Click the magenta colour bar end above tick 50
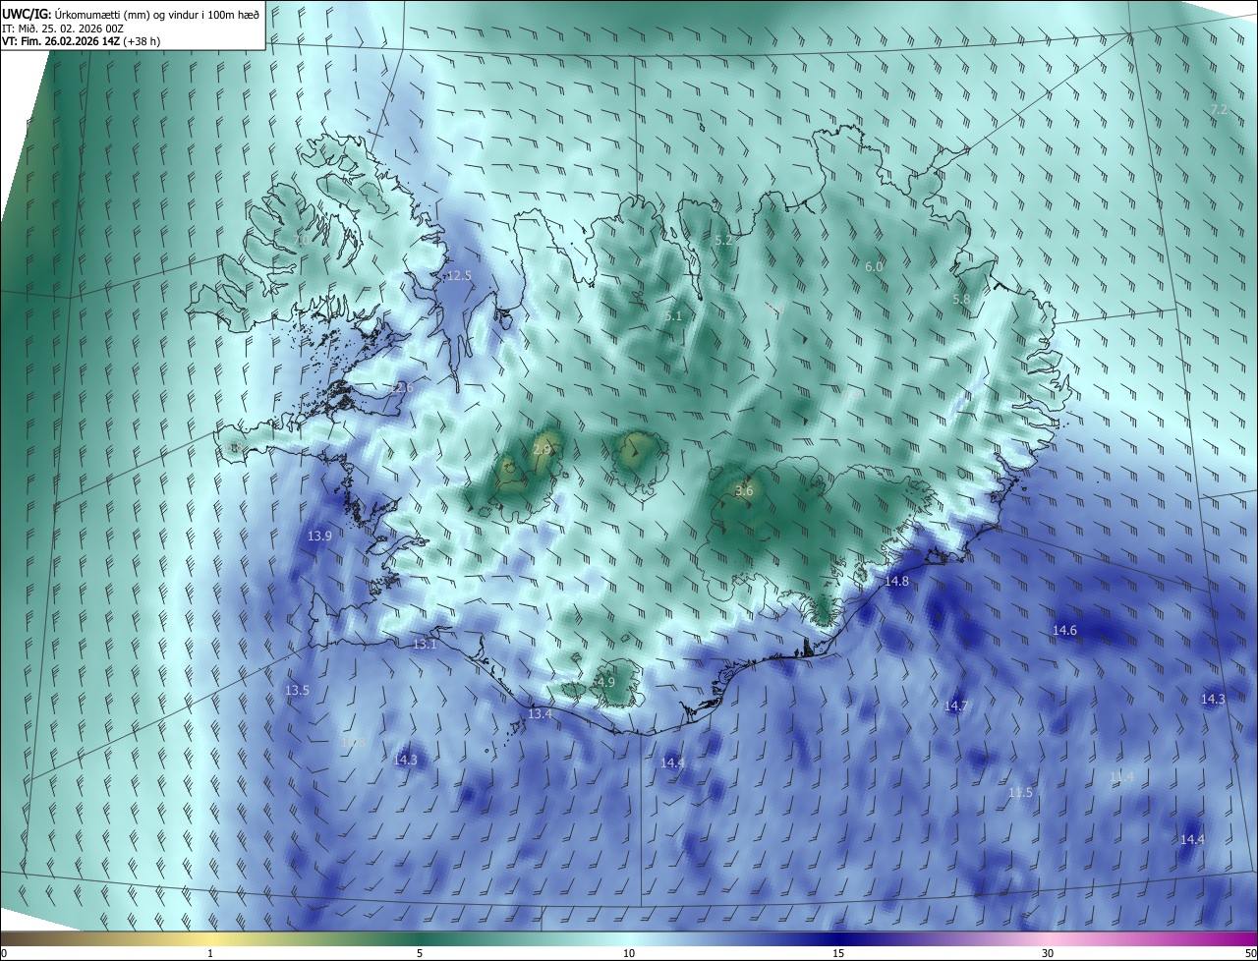Image resolution: width=1258 pixels, height=961 pixels. [1248, 938]
